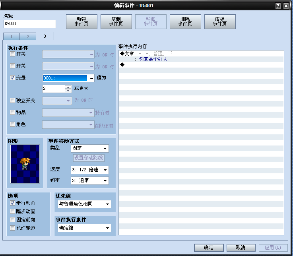293x256 pixels.
Task: Click the 名称 field containing EV001
Action: click(x=30, y=24)
